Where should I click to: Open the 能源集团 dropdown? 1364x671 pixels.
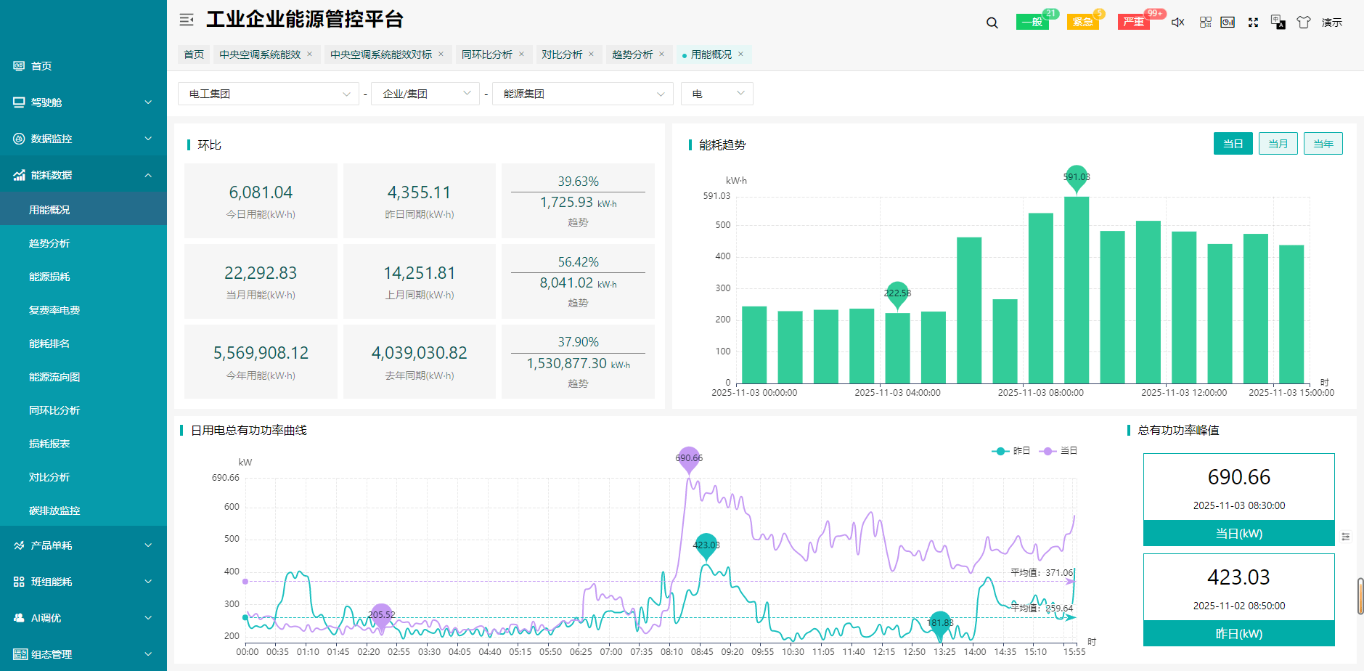[x=583, y=94]
